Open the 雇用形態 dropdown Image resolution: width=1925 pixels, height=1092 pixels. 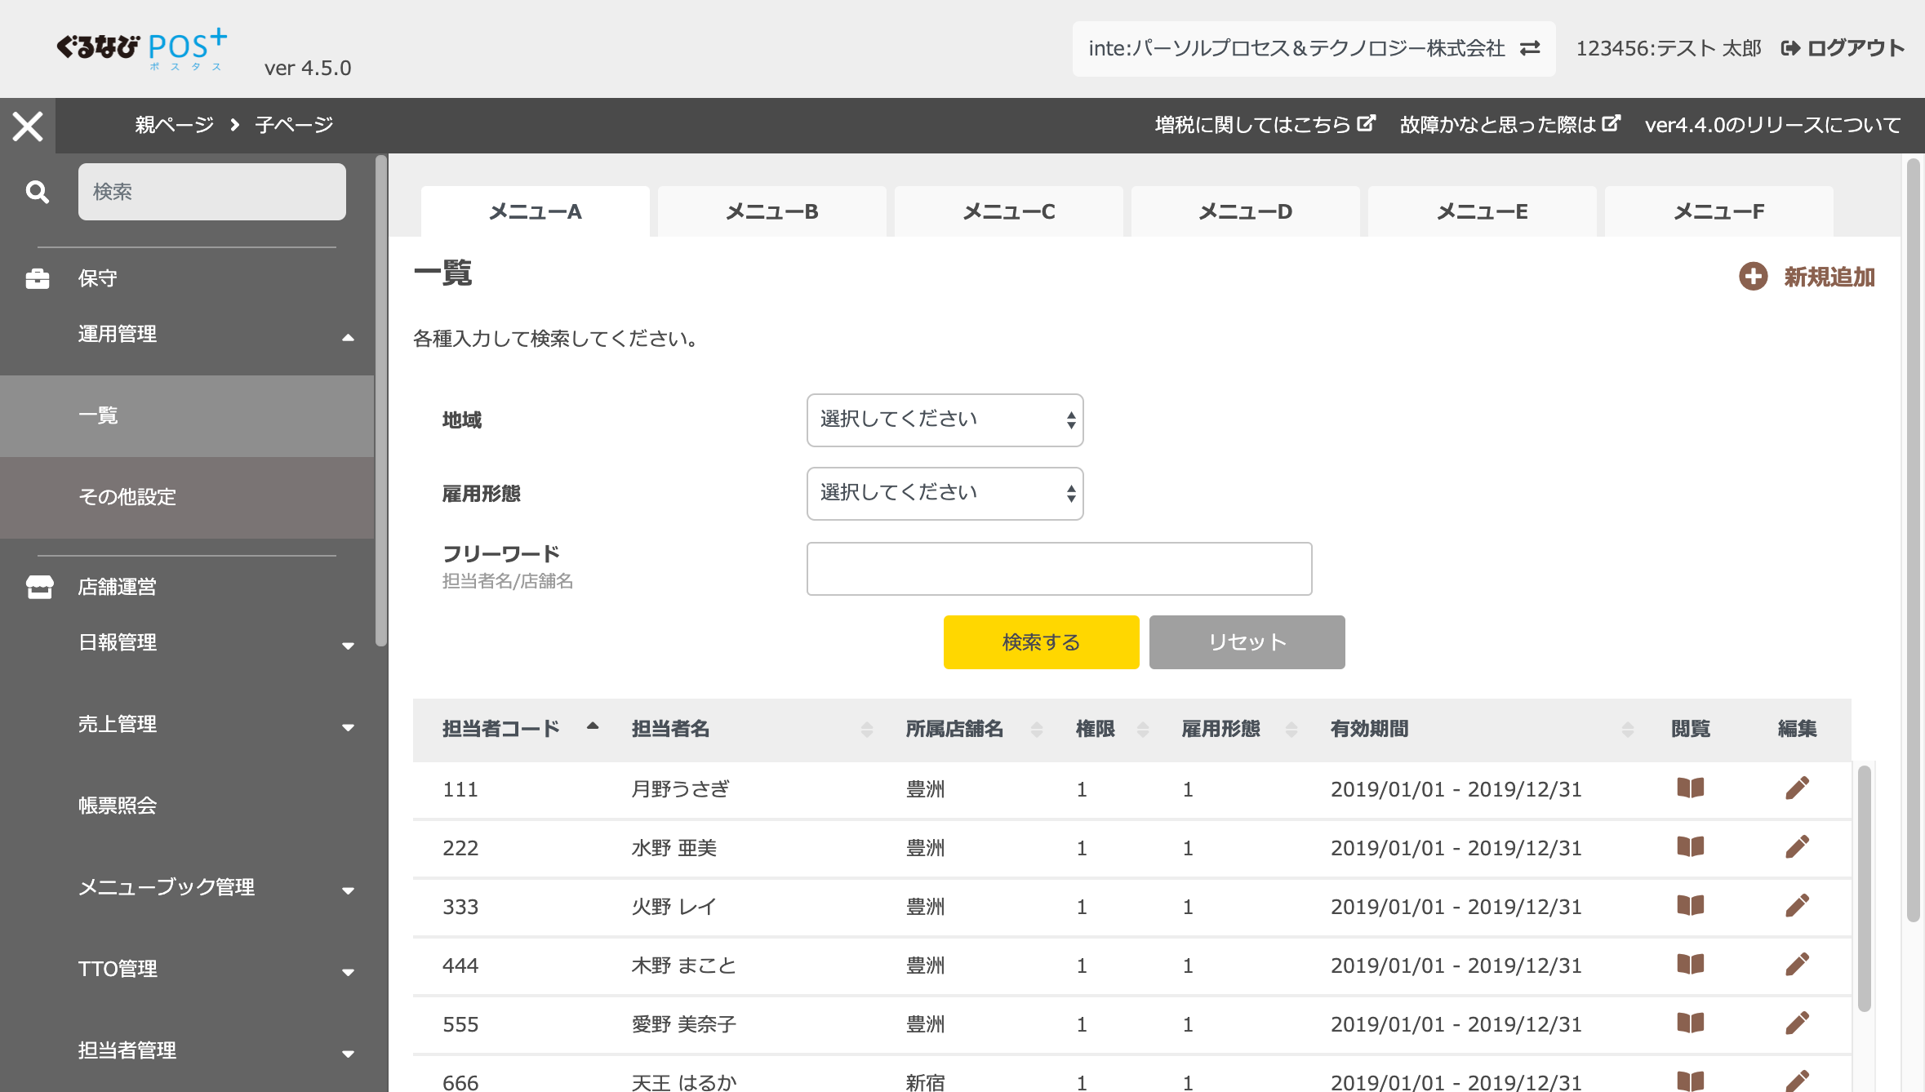point(945,494)
